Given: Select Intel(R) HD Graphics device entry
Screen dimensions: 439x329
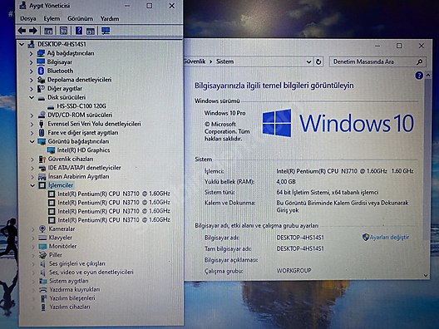Looking at the screenshot, I should (x=83, y=150).
